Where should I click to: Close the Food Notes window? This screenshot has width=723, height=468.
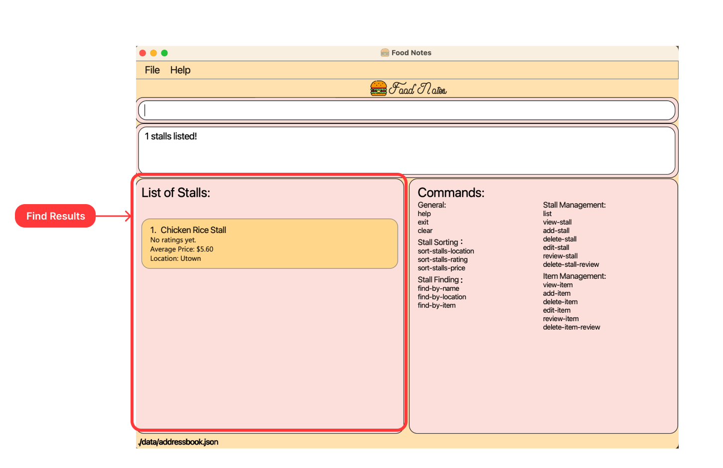tap(143, 53)
